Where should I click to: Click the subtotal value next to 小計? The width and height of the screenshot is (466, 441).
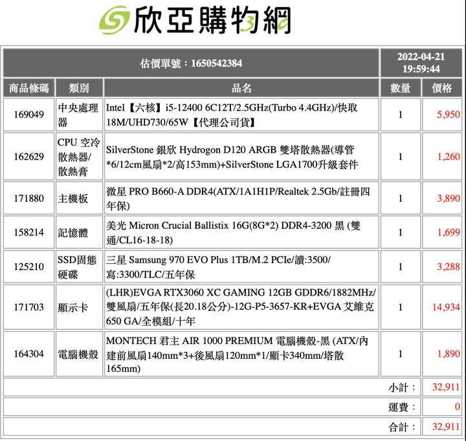pos(446,387)
